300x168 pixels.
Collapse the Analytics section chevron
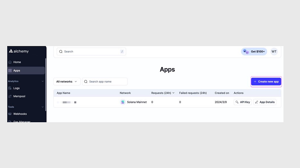pos(43,81)
